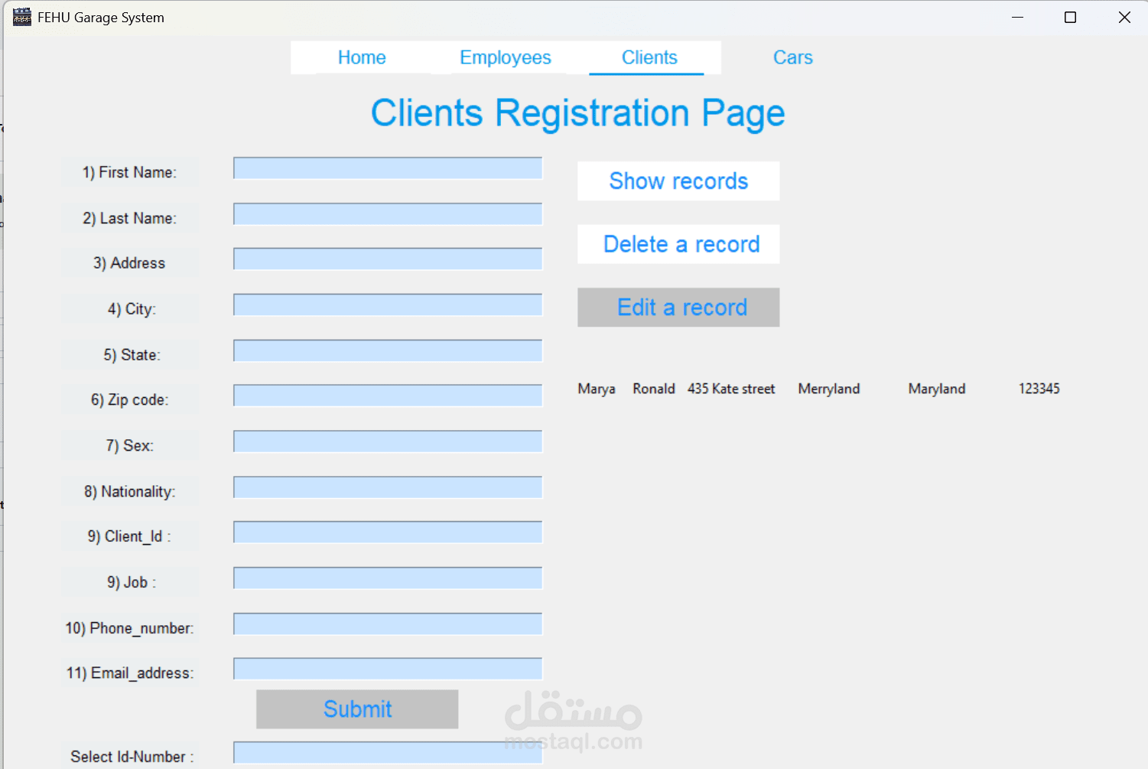Go to the Cars tab

tap(793, 57)
